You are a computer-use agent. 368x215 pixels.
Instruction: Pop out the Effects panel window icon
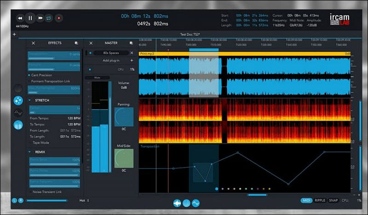76,43
